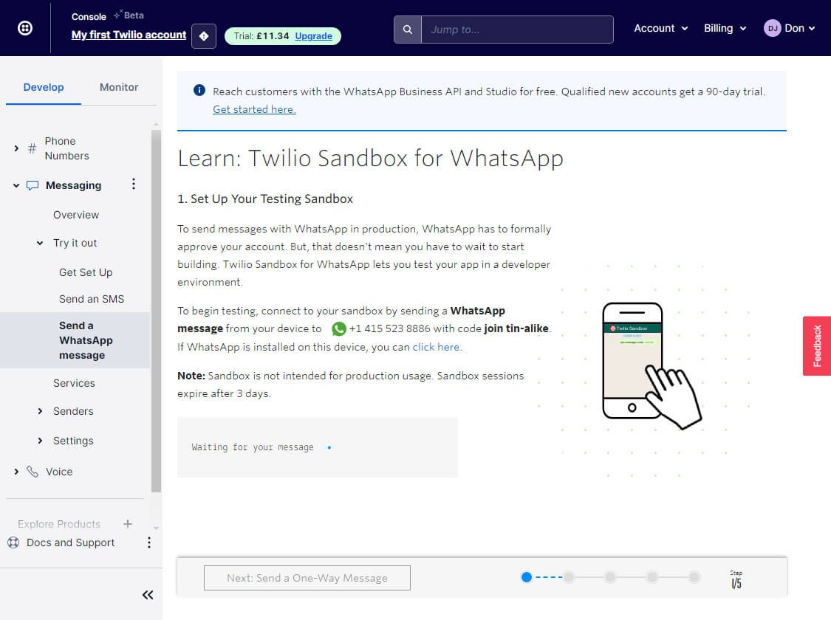Click the 'click here' WhatsApp link

(436, 347)
